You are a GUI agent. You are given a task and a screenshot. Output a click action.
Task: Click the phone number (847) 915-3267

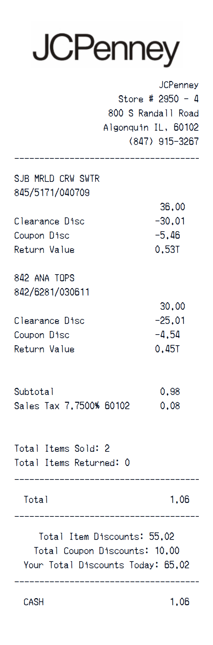click(163, 141)
